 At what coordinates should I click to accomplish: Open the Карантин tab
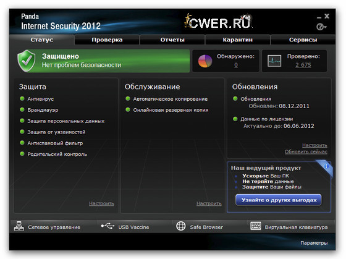pyautogui.click(x=238, y=40)
